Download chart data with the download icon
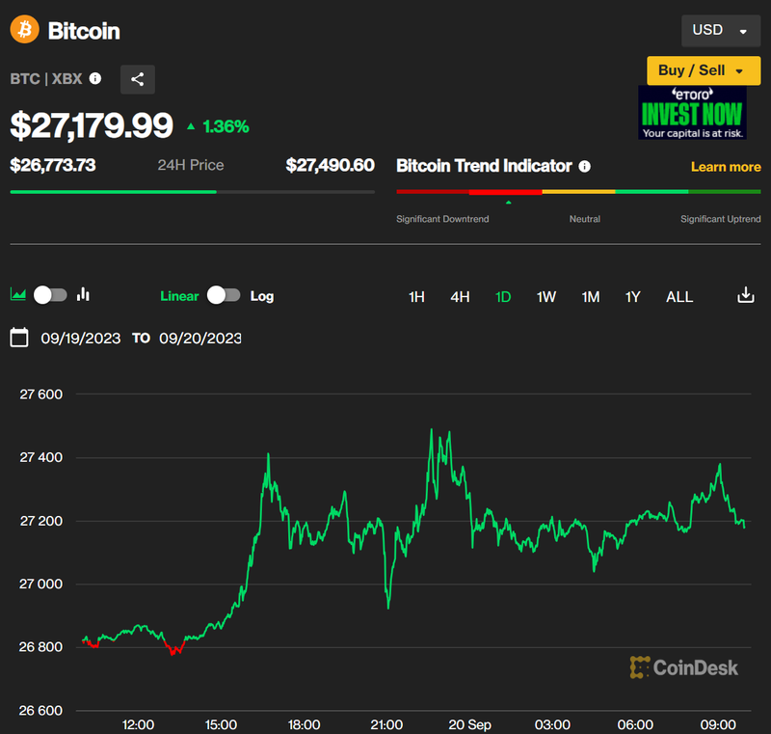The height and width of the screenshot is (734, 771). 745,295
